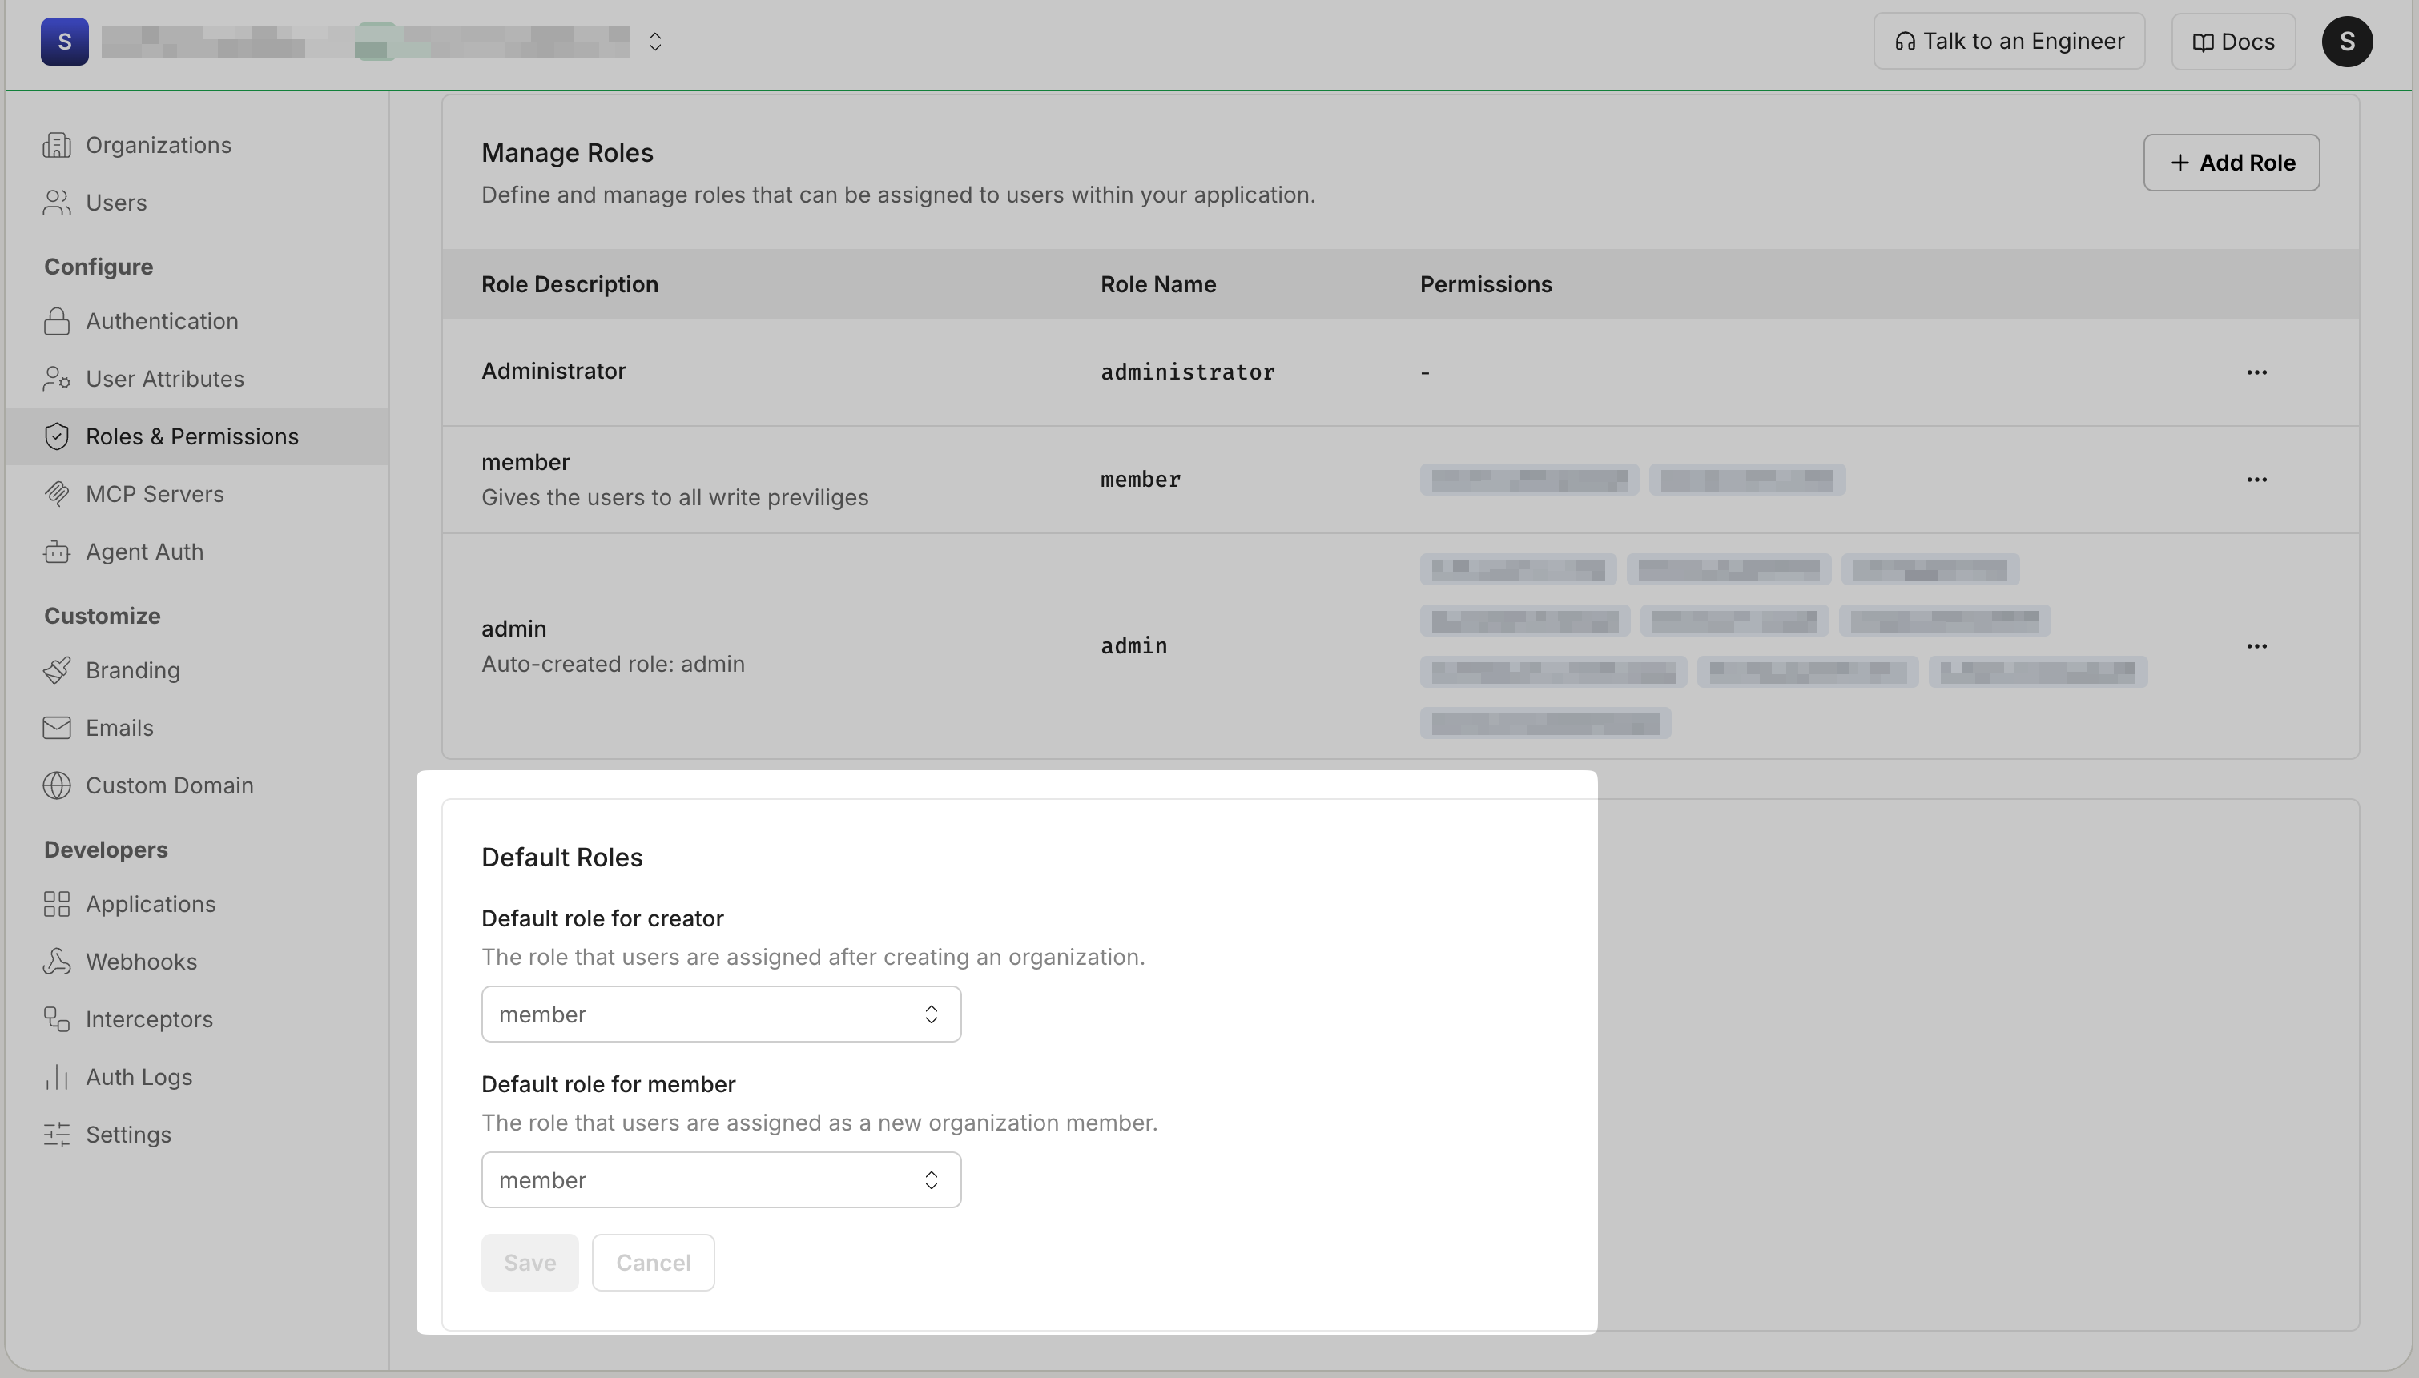This screenshot has height=1378, width=2419.
Task: Open Docs from the top bar
Action: pyautogui.click(x=2232, y=41)
